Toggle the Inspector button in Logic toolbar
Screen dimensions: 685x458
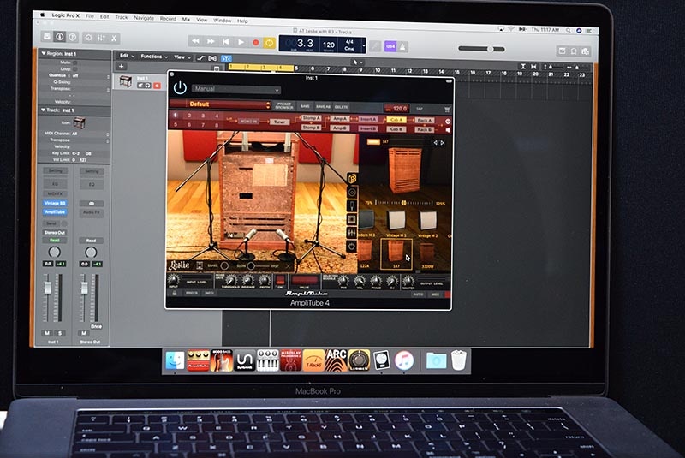click(x=60, y=37)
